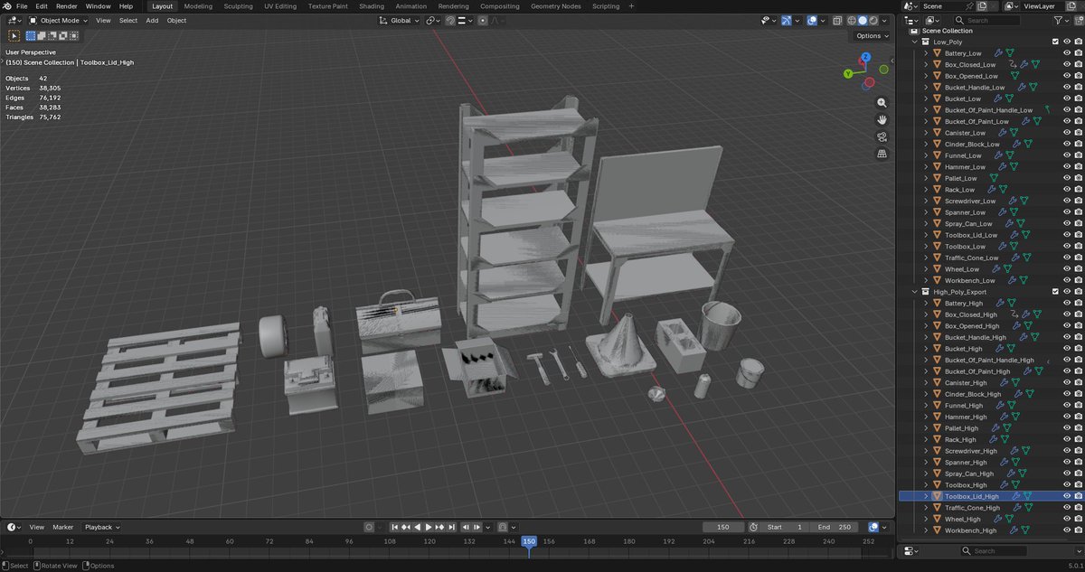Open Global transform orientation dropdown
This screenshot has height=572, width=1085.
(399, 20)
